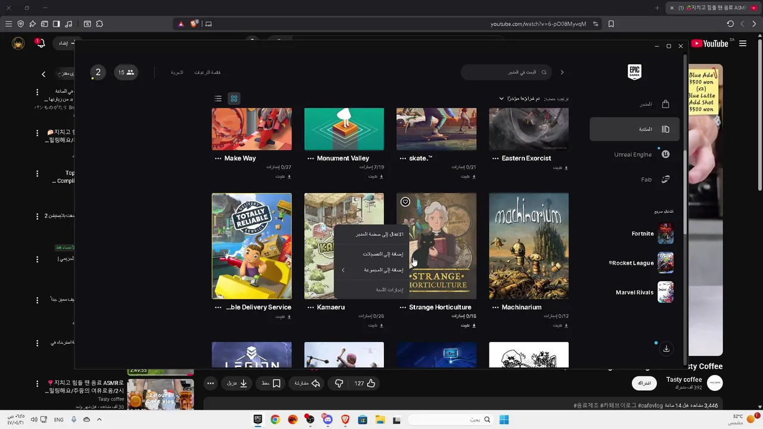This screenshot has width=763, height=429.
Task: Open options menu for Make Way
Action: pyautogui.click(x=218, y=158)
